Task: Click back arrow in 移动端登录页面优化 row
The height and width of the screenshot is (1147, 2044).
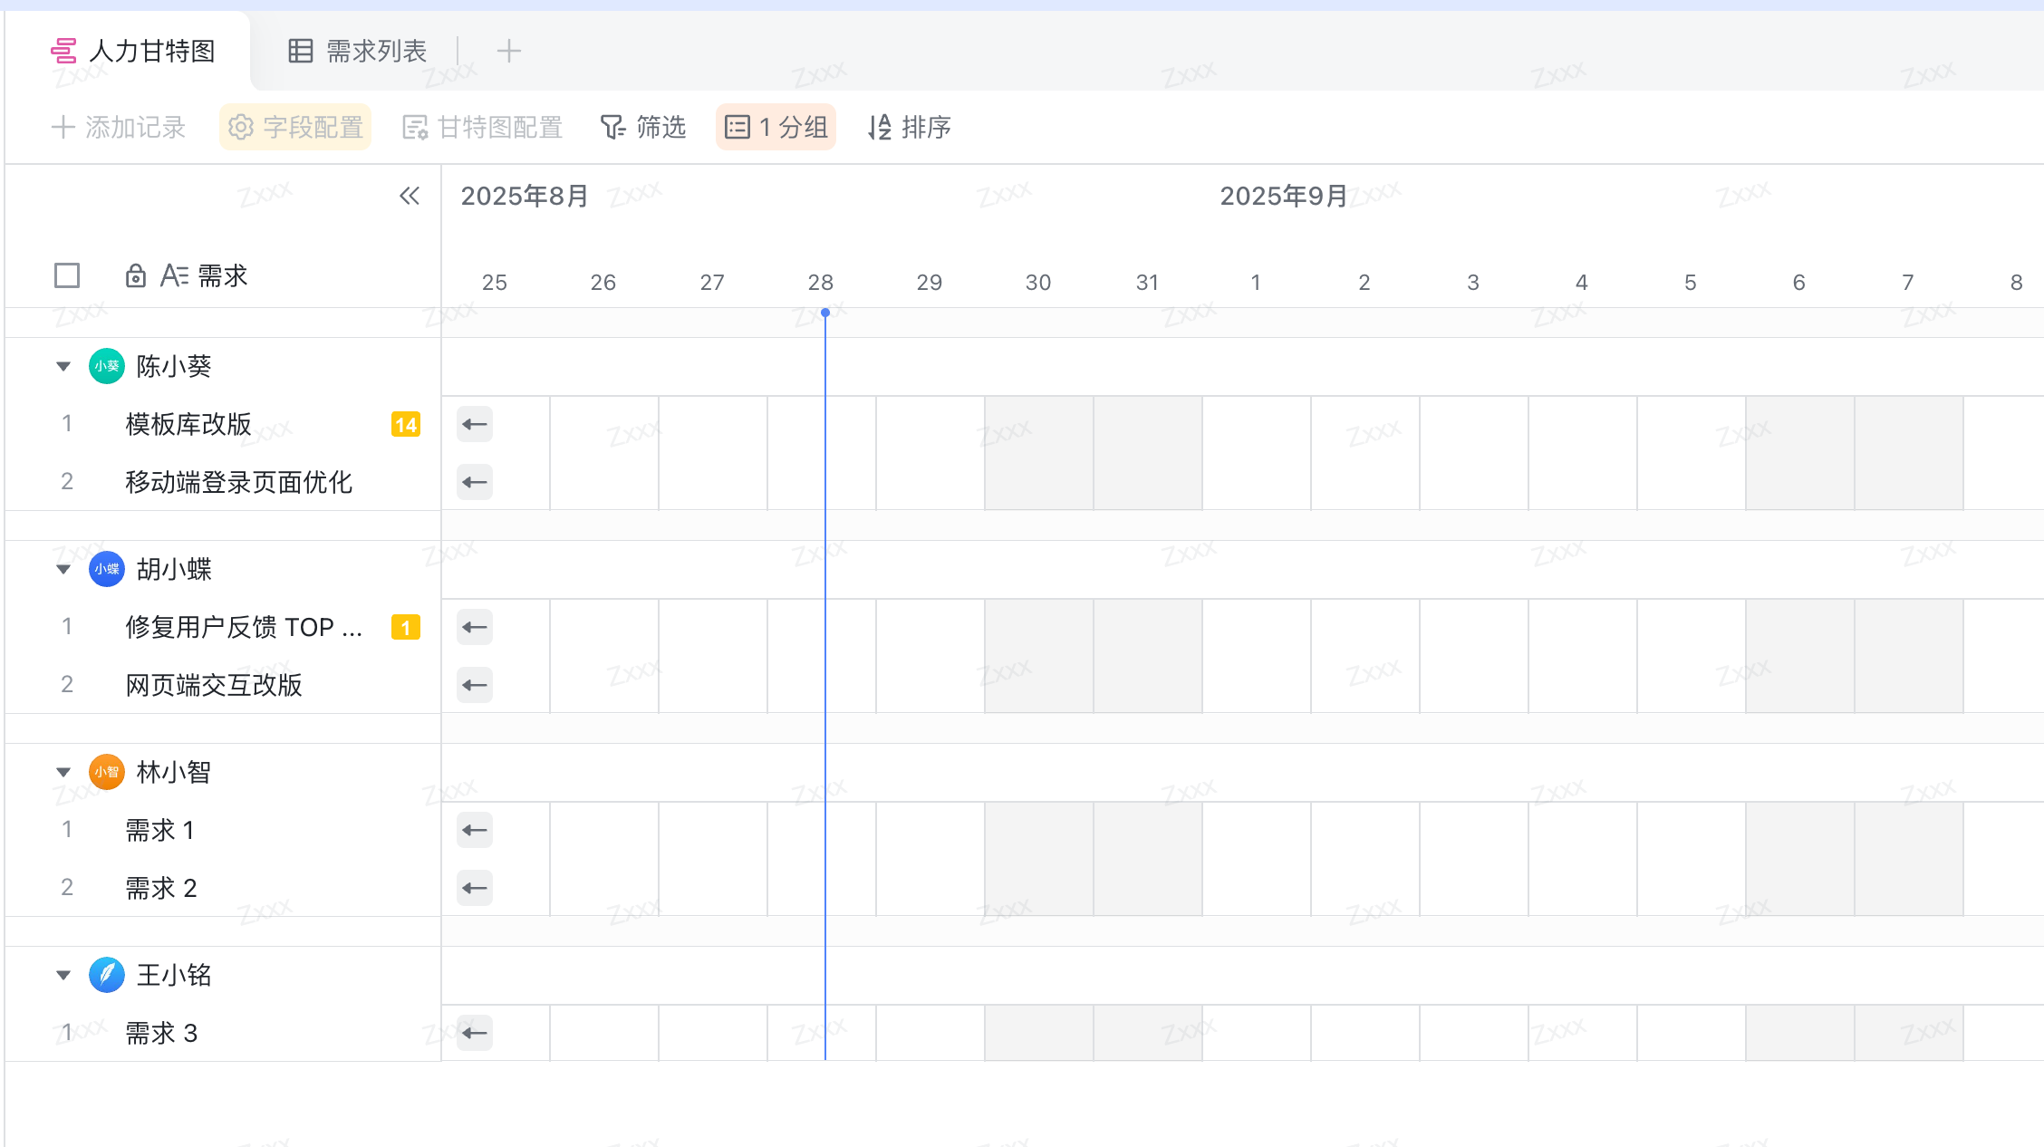Action: [x=475, y=482]
